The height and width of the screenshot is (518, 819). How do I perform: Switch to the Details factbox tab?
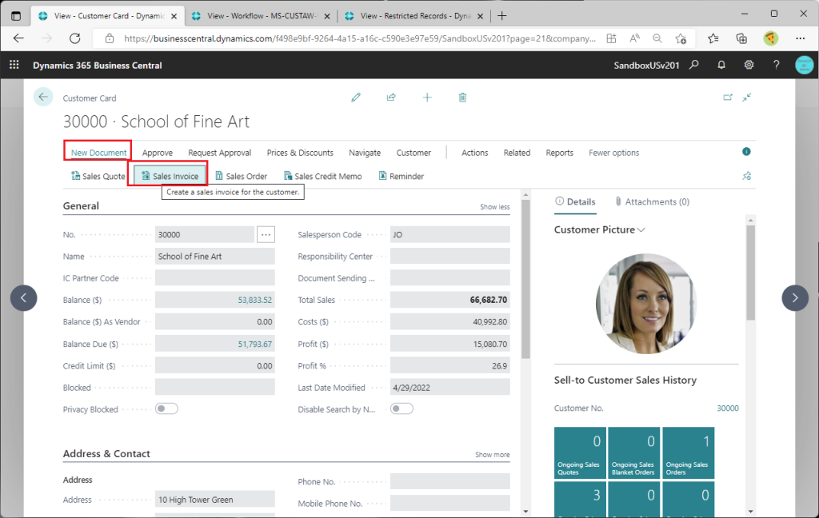(x=575, y=201)
